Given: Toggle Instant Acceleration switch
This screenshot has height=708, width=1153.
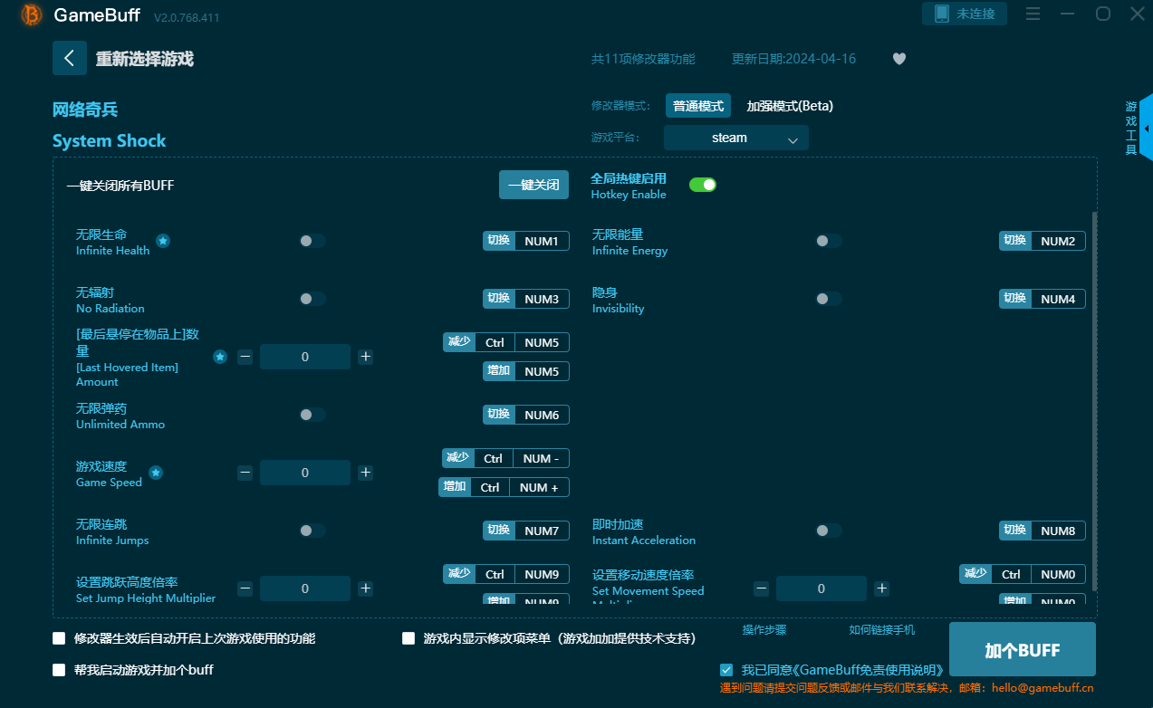Looking at the screenshot, I should pos(829,531).
